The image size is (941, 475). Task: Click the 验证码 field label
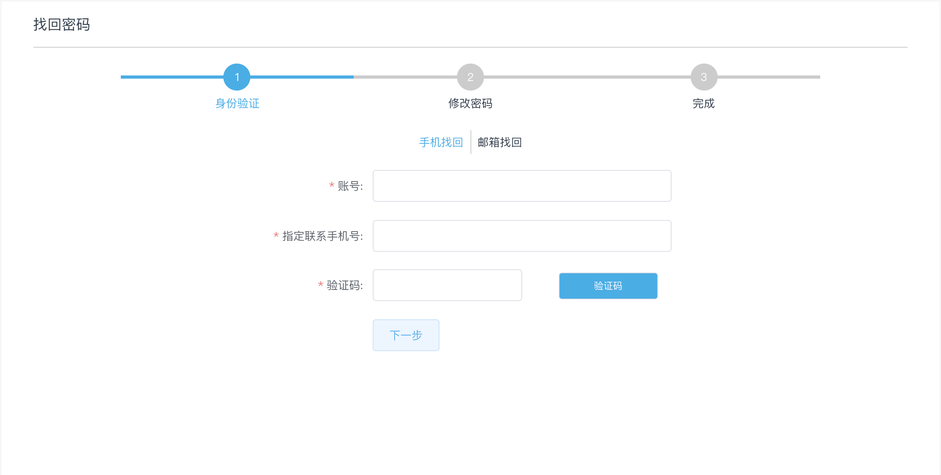pyautogui.click(x=344, y=285)
